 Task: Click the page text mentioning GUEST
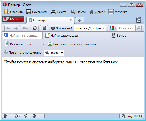62,62
